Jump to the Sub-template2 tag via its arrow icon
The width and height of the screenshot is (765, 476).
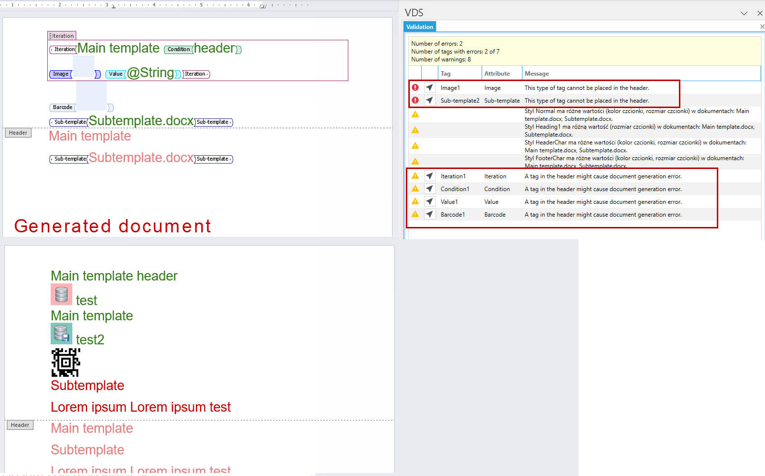click(x=430, y=100)
